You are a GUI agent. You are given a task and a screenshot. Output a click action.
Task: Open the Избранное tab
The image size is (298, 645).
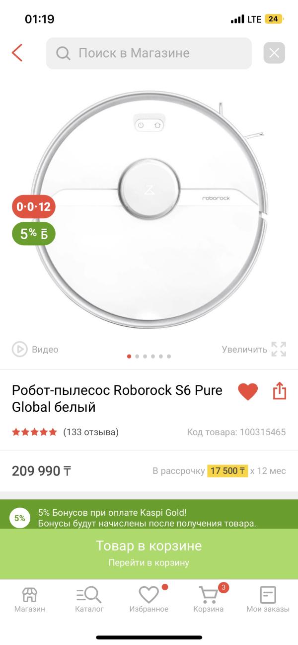pos(149,599)
